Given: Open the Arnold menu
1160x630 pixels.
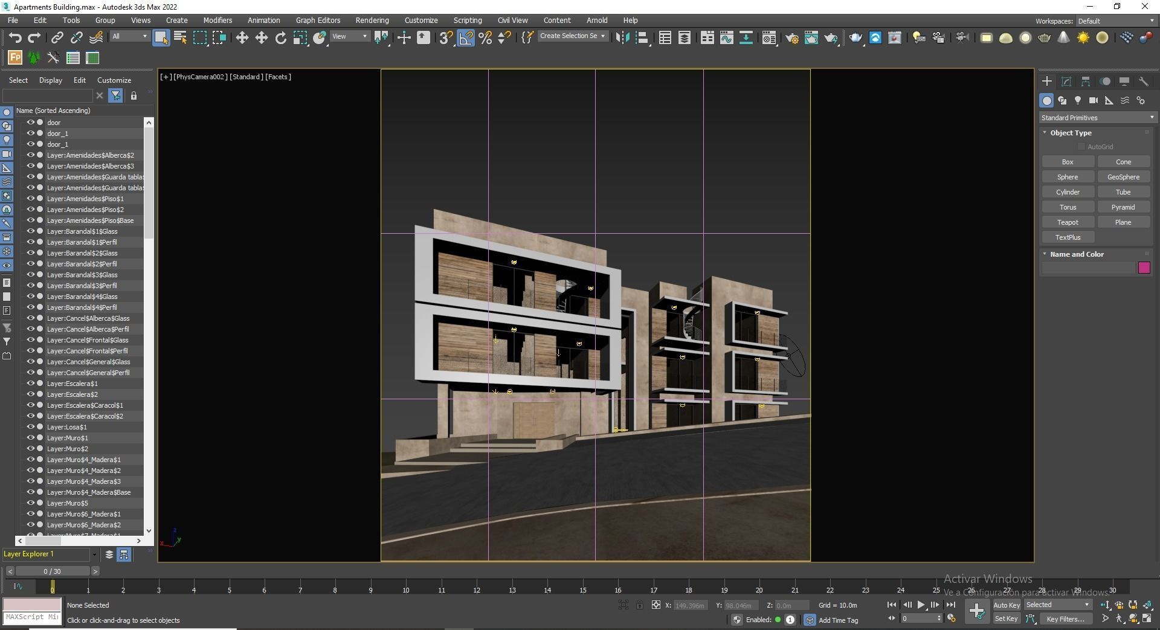Looking at the screenshot, I should (597, 20).
